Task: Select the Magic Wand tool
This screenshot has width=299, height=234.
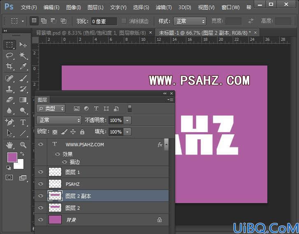Action: click(23, 56)
